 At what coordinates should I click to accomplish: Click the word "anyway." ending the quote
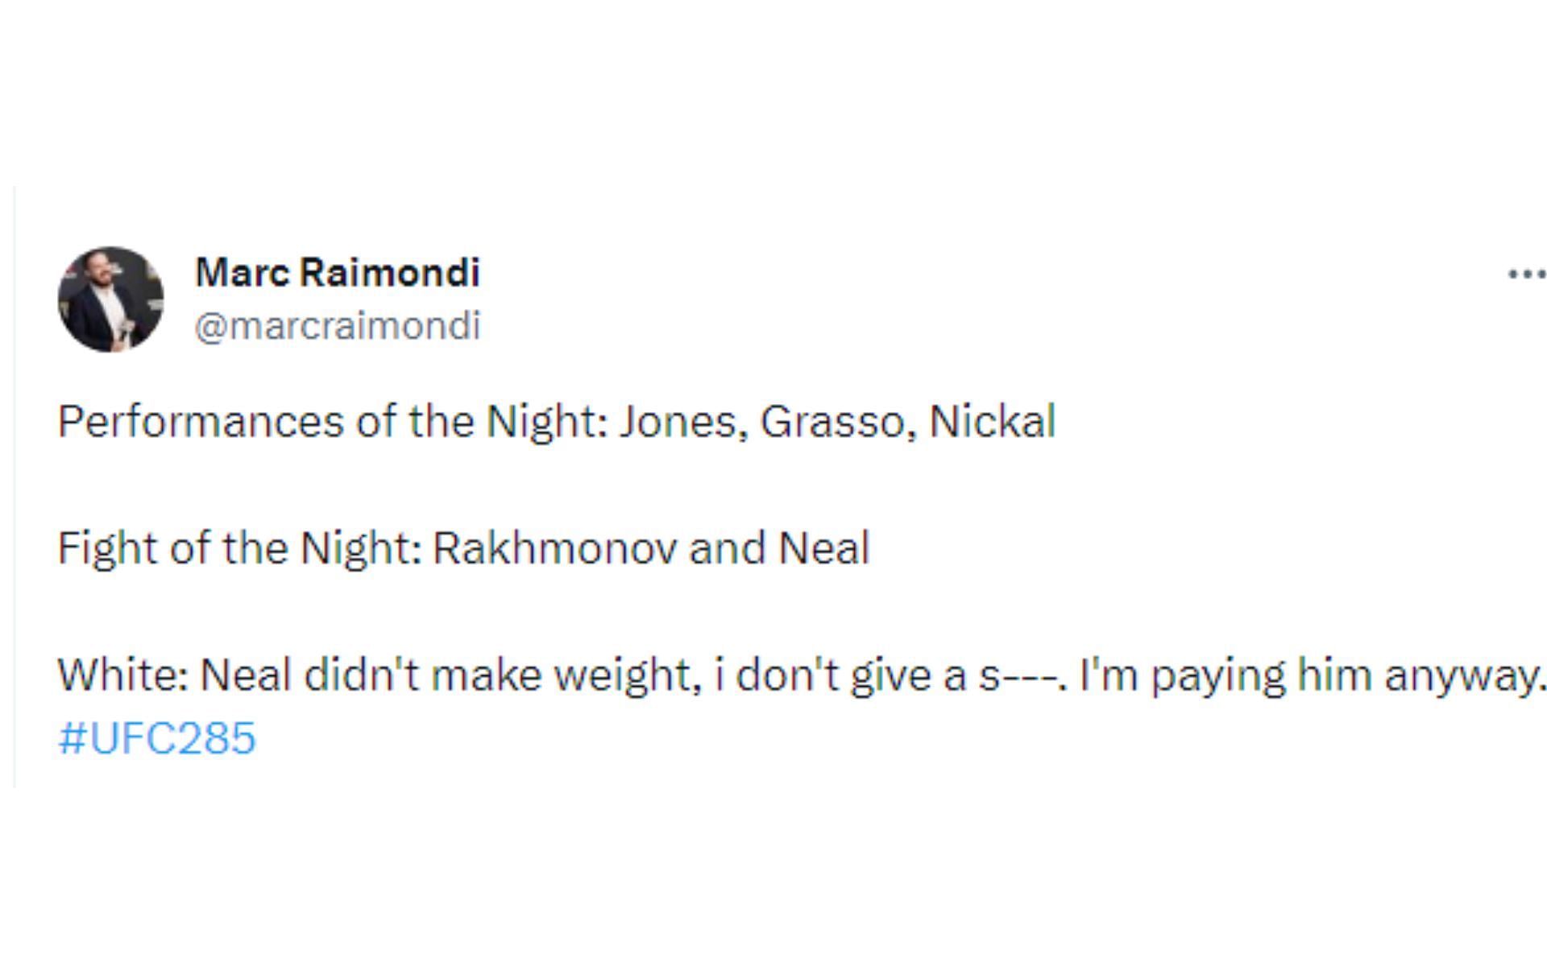coord(1465,675)
